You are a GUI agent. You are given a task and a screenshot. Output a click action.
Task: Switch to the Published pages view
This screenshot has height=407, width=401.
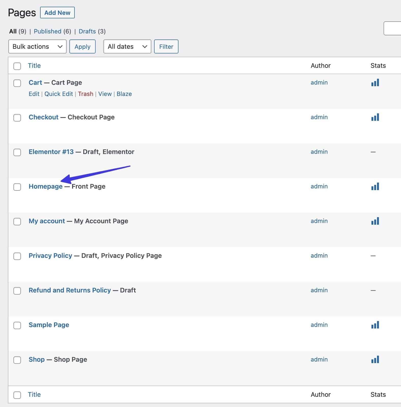[48, 31]
